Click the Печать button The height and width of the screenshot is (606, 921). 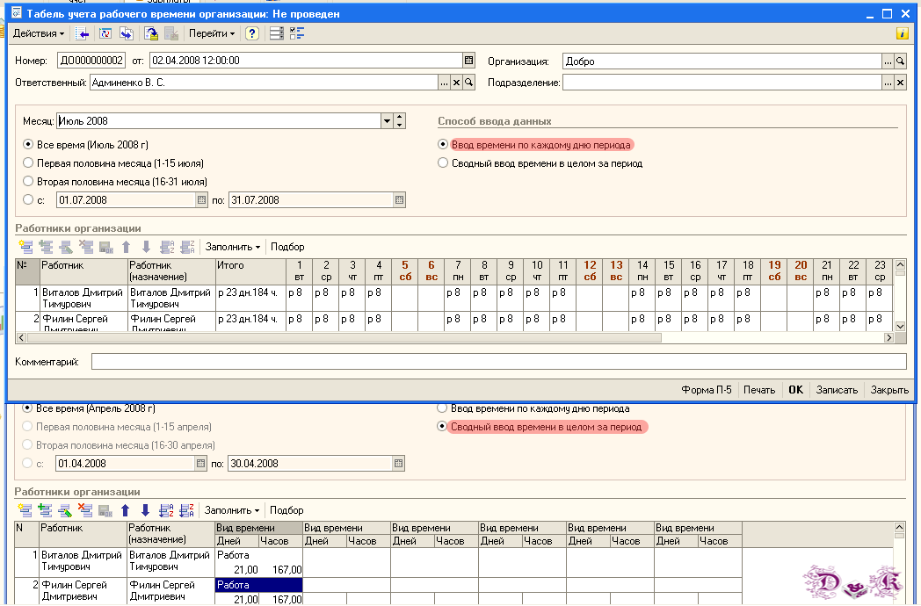[759, 390]
